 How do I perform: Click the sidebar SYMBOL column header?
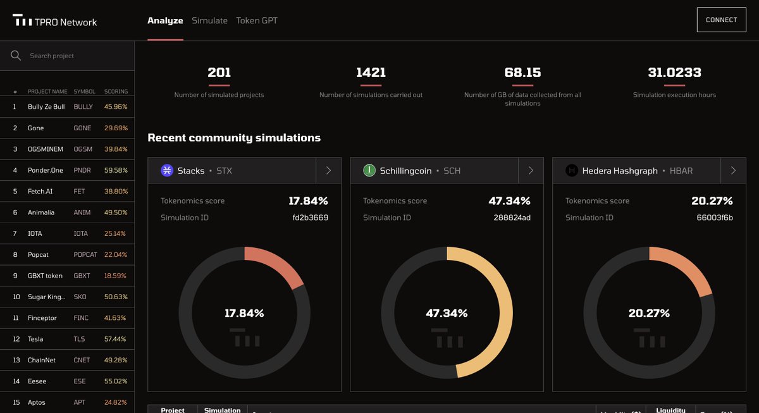(x=84, y=92)
